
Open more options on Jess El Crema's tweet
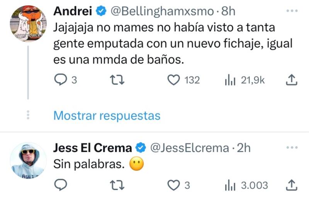292,148
